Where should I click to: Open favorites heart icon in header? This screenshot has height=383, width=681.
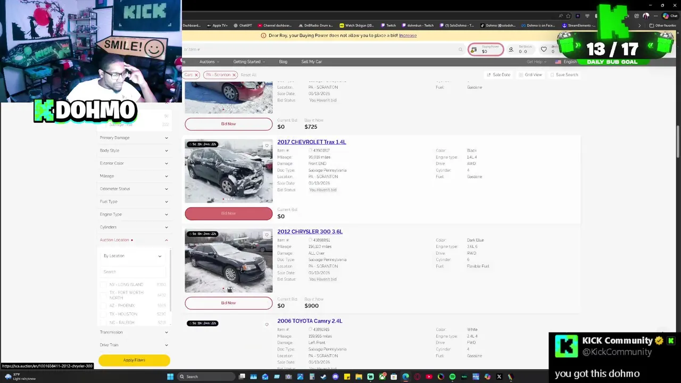coord(544,49)
